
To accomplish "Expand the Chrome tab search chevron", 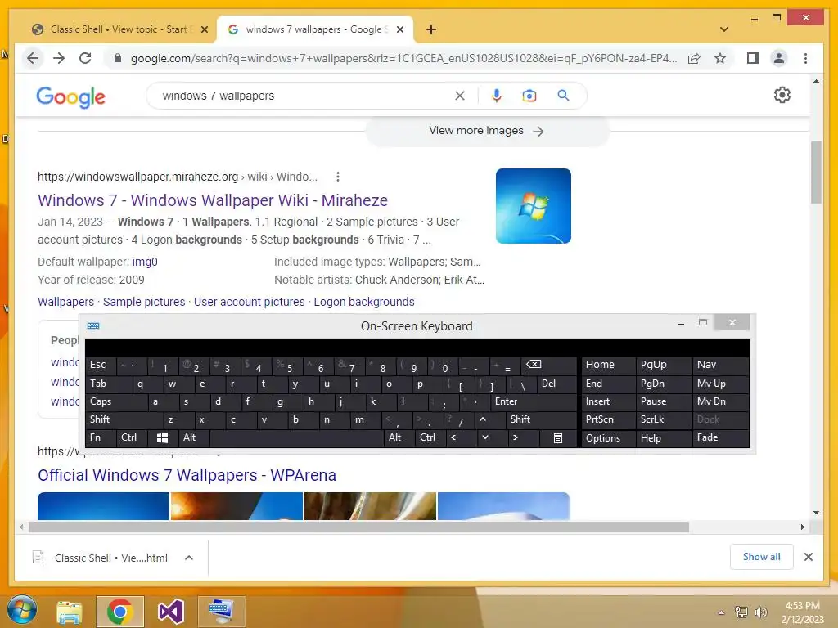I will 724,29.
